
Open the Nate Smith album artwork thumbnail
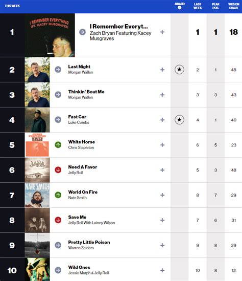pyautogui.click(x=37, y=195)
